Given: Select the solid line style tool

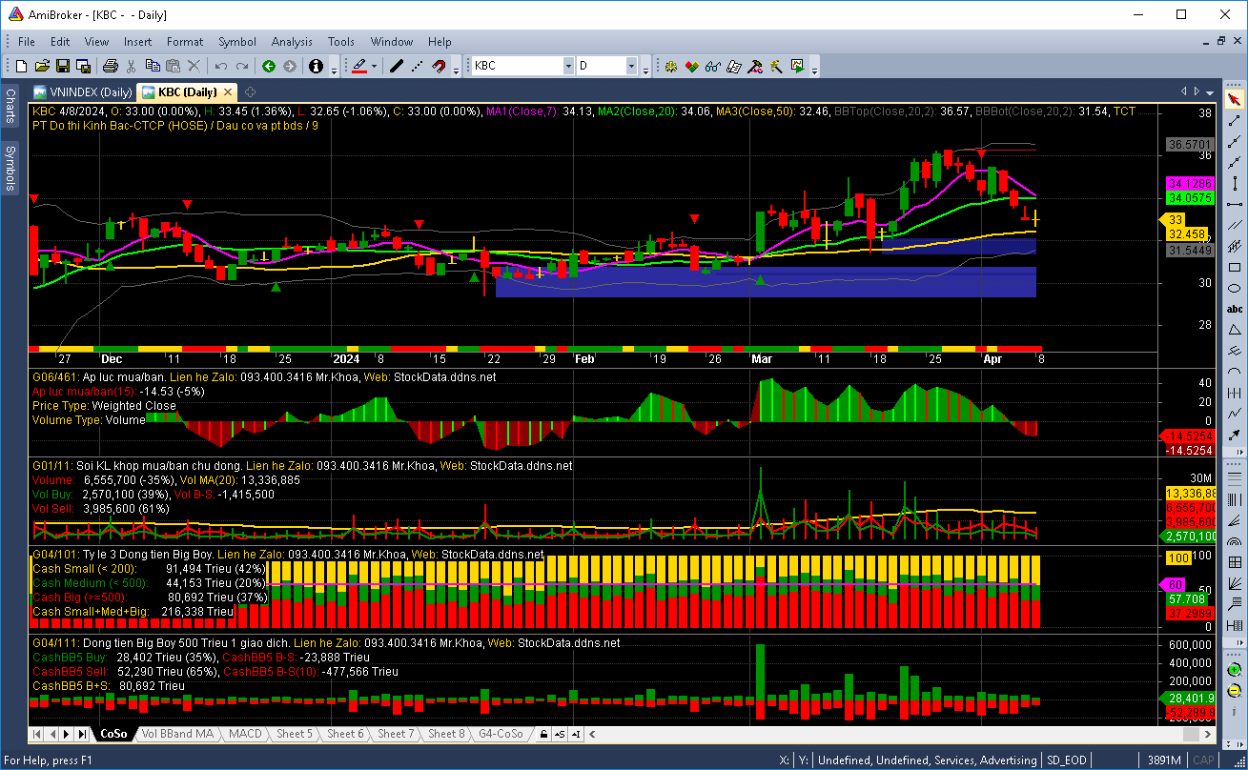Looking at the screenshot, I should point(397,66).
